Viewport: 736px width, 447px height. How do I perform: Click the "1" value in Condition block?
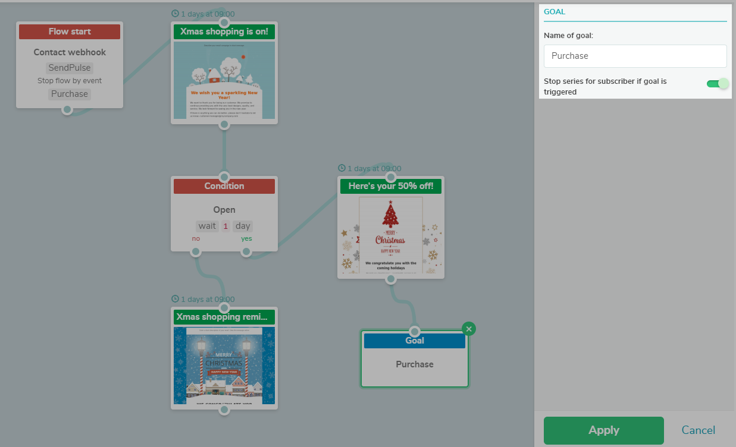tap(226, 226)
